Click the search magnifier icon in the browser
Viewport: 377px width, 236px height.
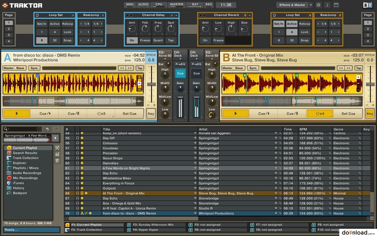pyautogui.click(x=6, y=129)
